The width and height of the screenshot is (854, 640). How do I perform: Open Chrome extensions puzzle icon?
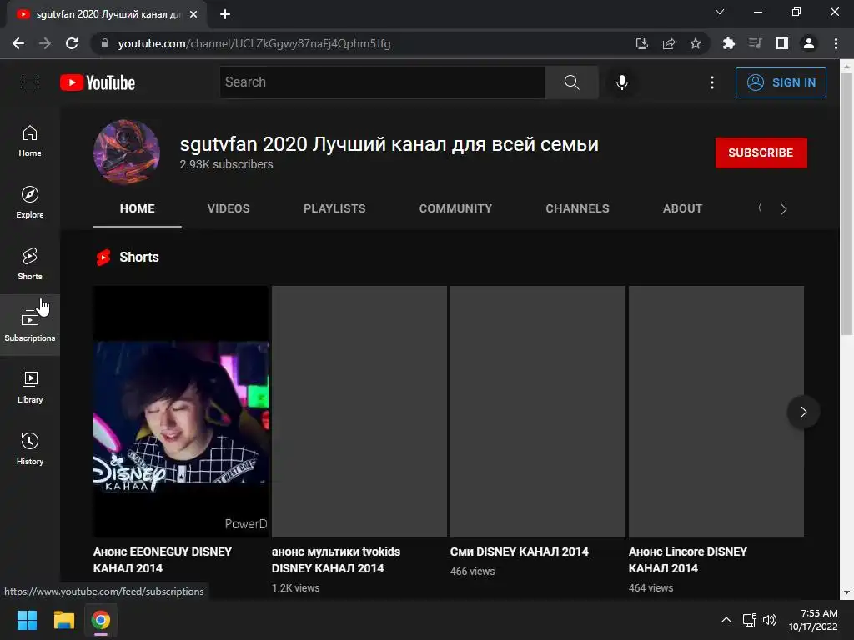point(728,43)
